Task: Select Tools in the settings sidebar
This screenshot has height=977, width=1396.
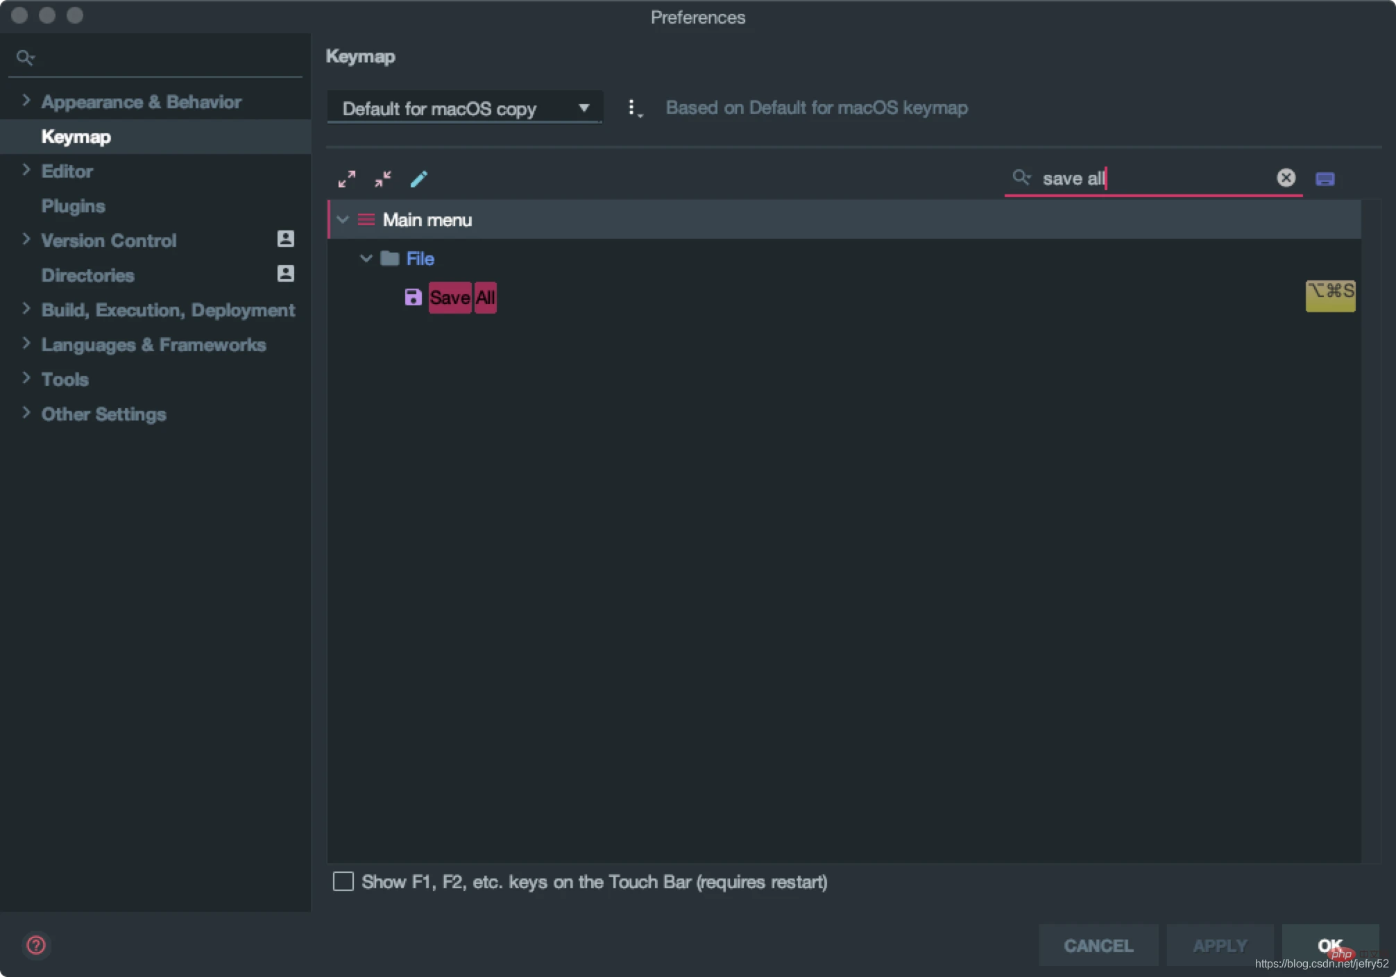Action: tap(65, 380)
